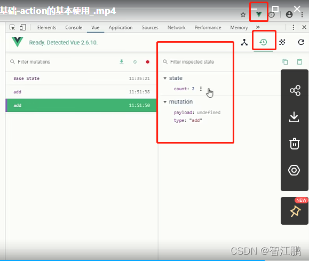Open DevTools customize three-dot menu
The height and width of the screenshot is (261, 309).
point(293,27)
